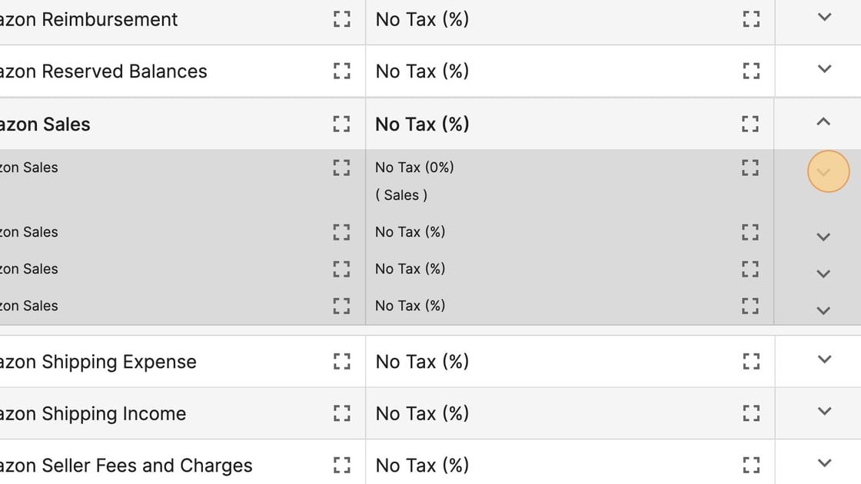This screenshot has width=861, height=484.
Task: Expand the Amazon Reimbursement row chevron
Action: (824, 17)
